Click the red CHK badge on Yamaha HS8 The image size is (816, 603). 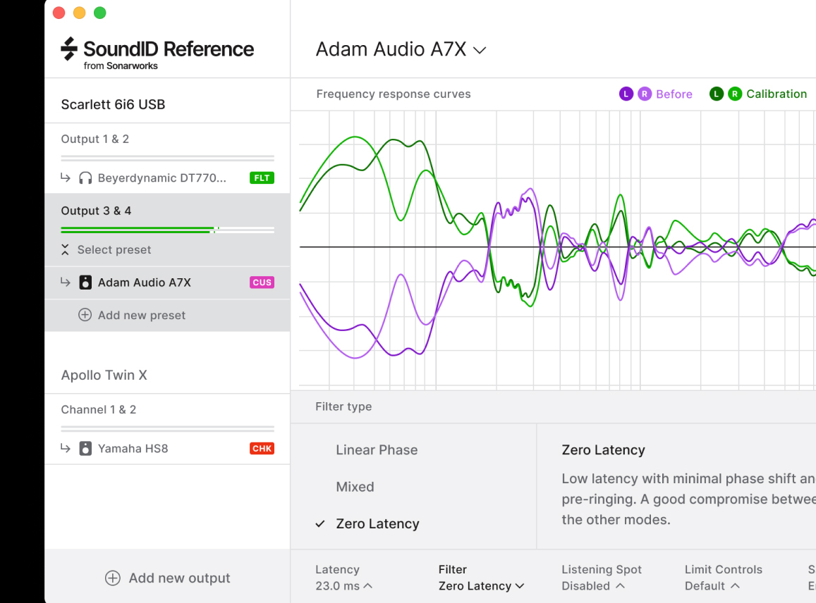click(x=262, y=449)
